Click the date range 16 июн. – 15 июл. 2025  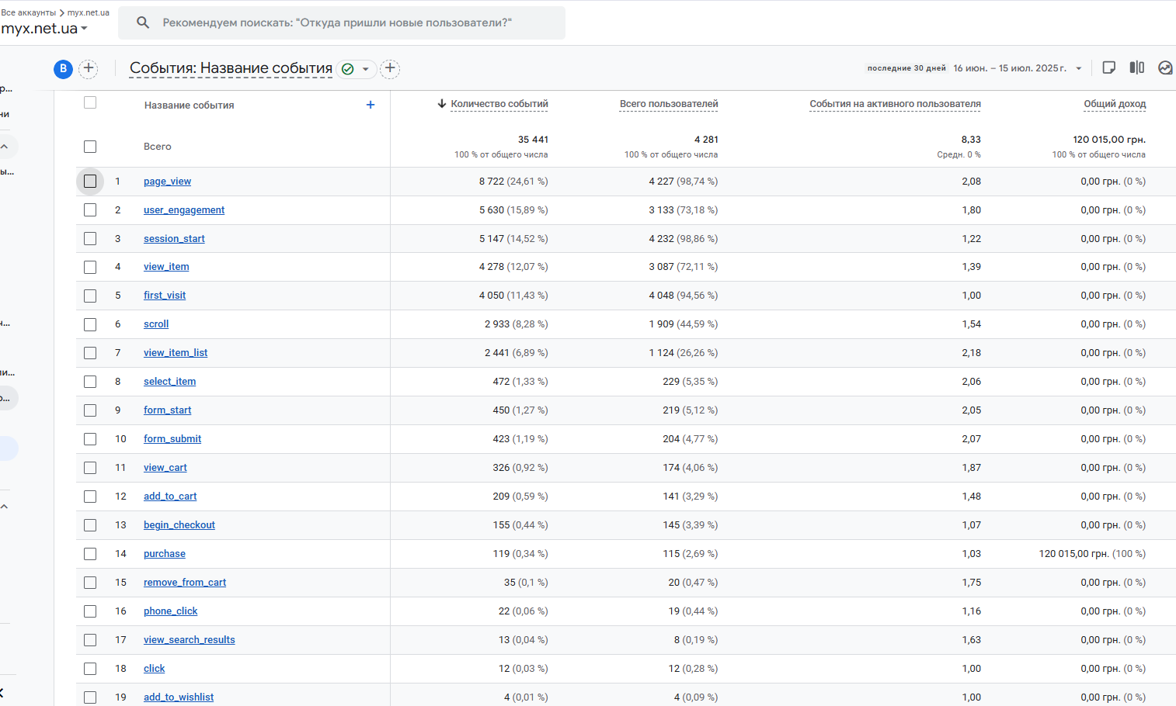(x=1010, y=68)
